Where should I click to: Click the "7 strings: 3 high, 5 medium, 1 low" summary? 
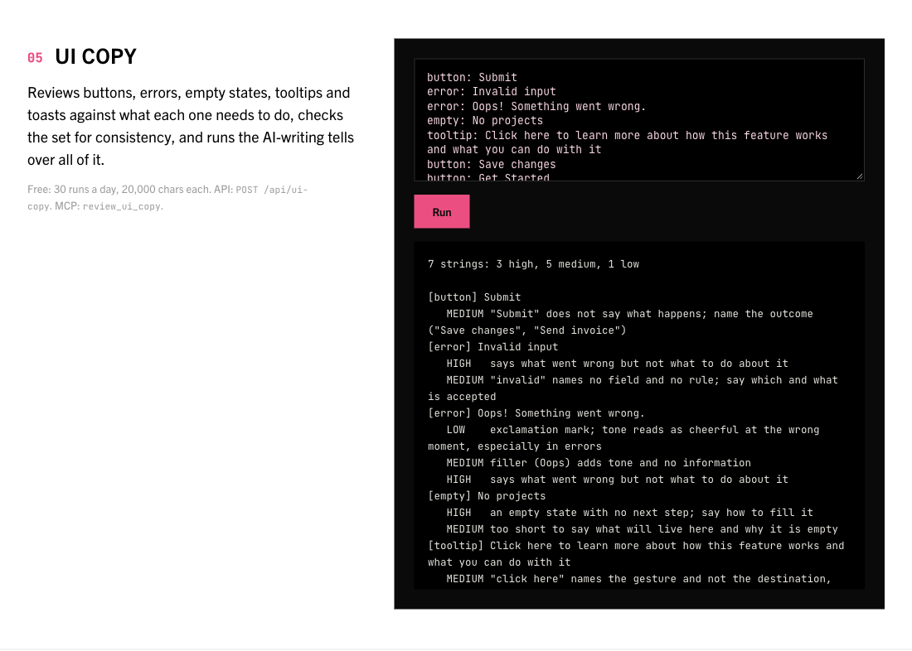pos(533,264)
